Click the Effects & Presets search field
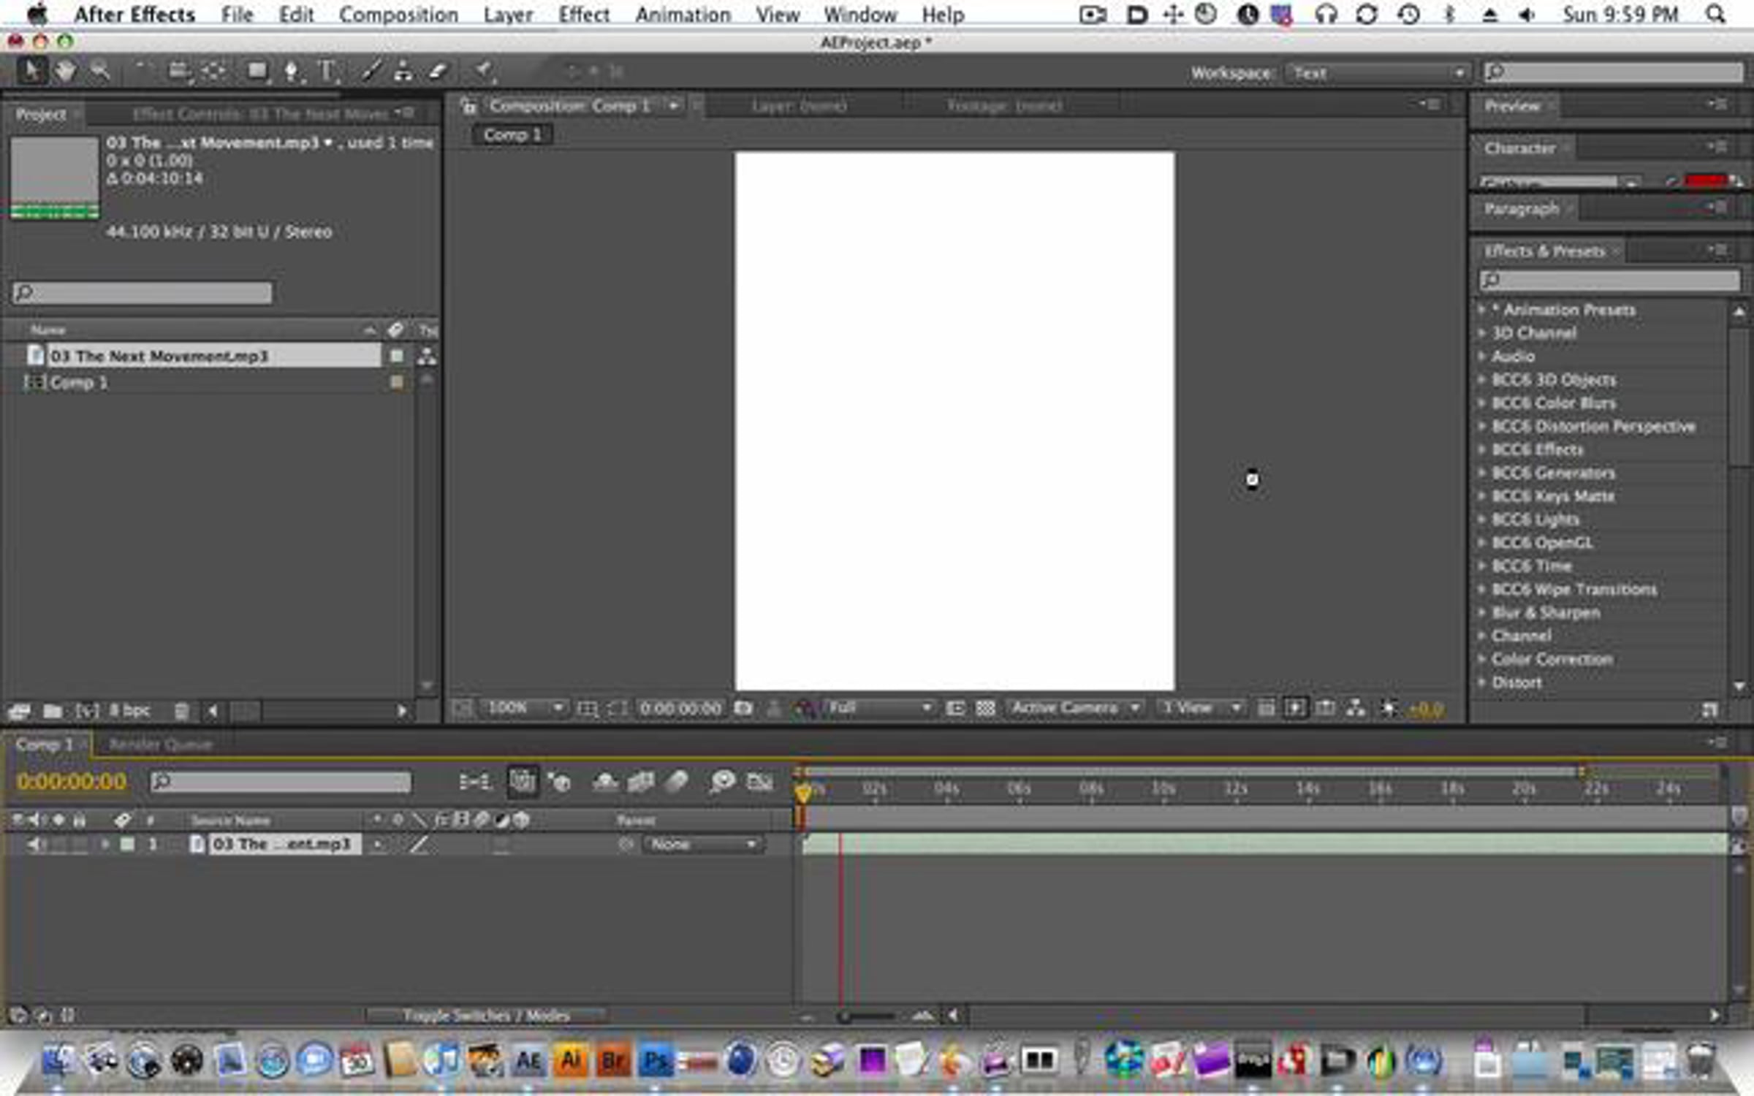 point(1609,280)
